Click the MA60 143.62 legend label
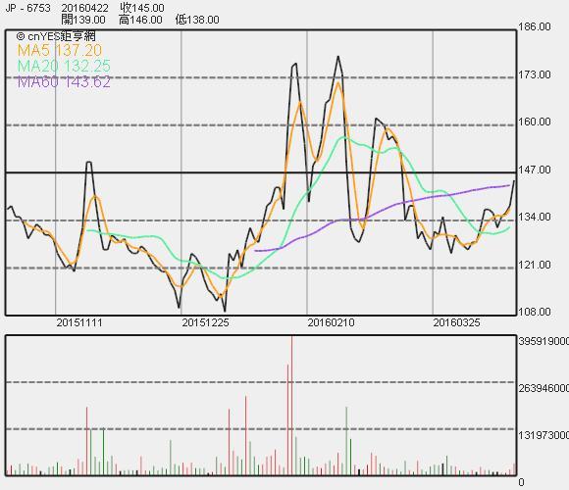This screenshot has height=490, width=569. (64, 82)
